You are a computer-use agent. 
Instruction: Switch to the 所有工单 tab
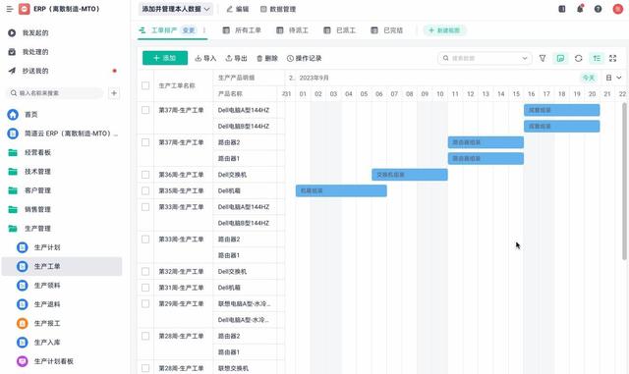pos(243,30)
